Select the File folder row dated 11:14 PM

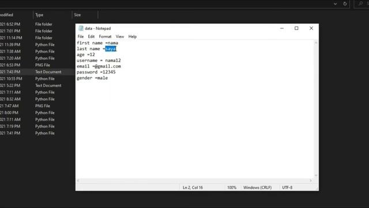pyautogui.click(x=37, y=38)
